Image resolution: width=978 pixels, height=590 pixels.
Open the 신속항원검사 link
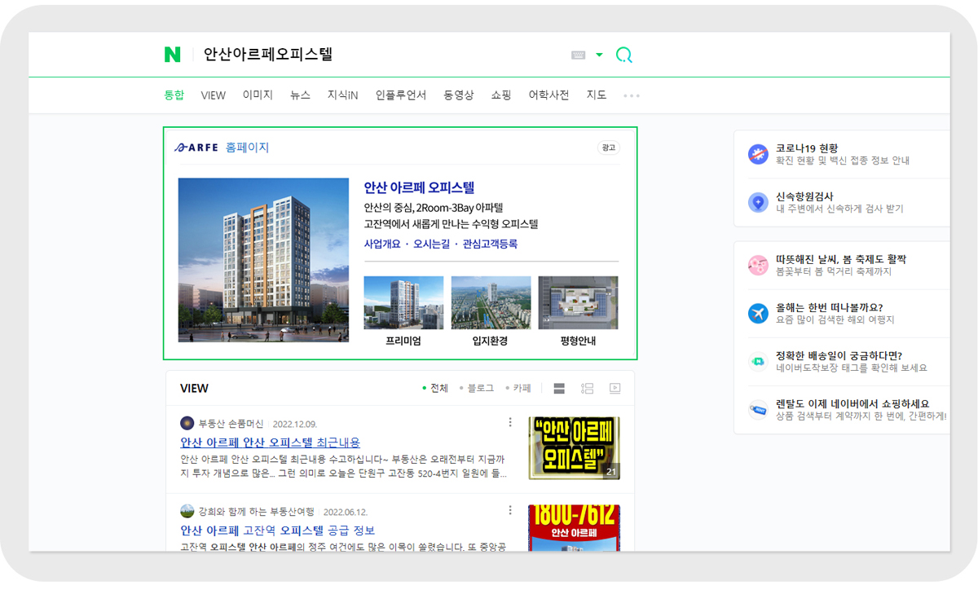pos(804,196)
